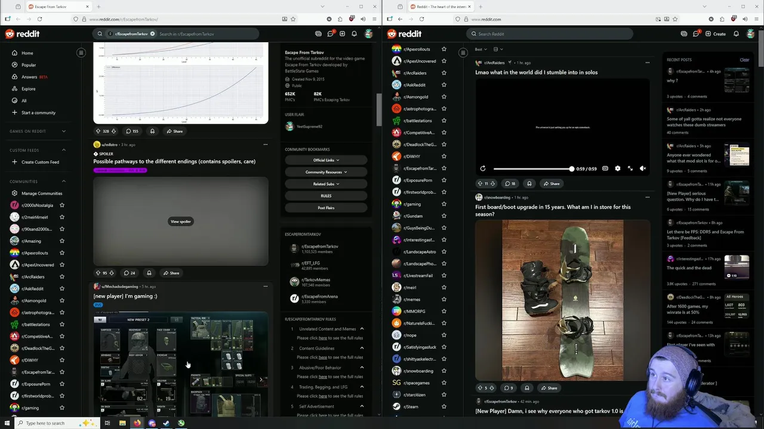Screen dimensions: 764x429
Task: Click Start a community plus icon
Action: [x=15, y=113]
